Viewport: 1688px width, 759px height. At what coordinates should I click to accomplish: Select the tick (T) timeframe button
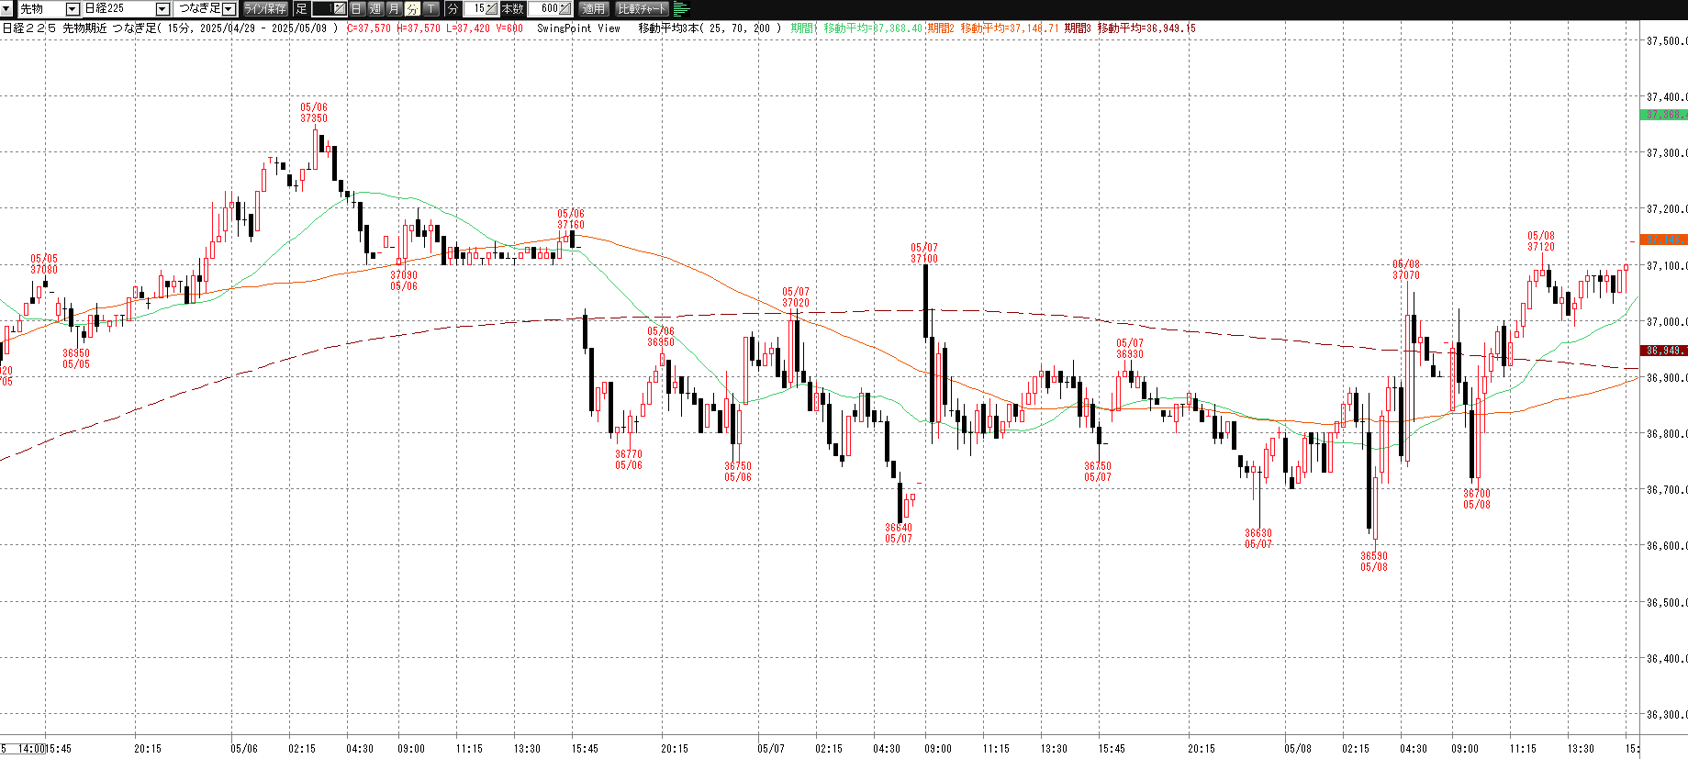431,9
